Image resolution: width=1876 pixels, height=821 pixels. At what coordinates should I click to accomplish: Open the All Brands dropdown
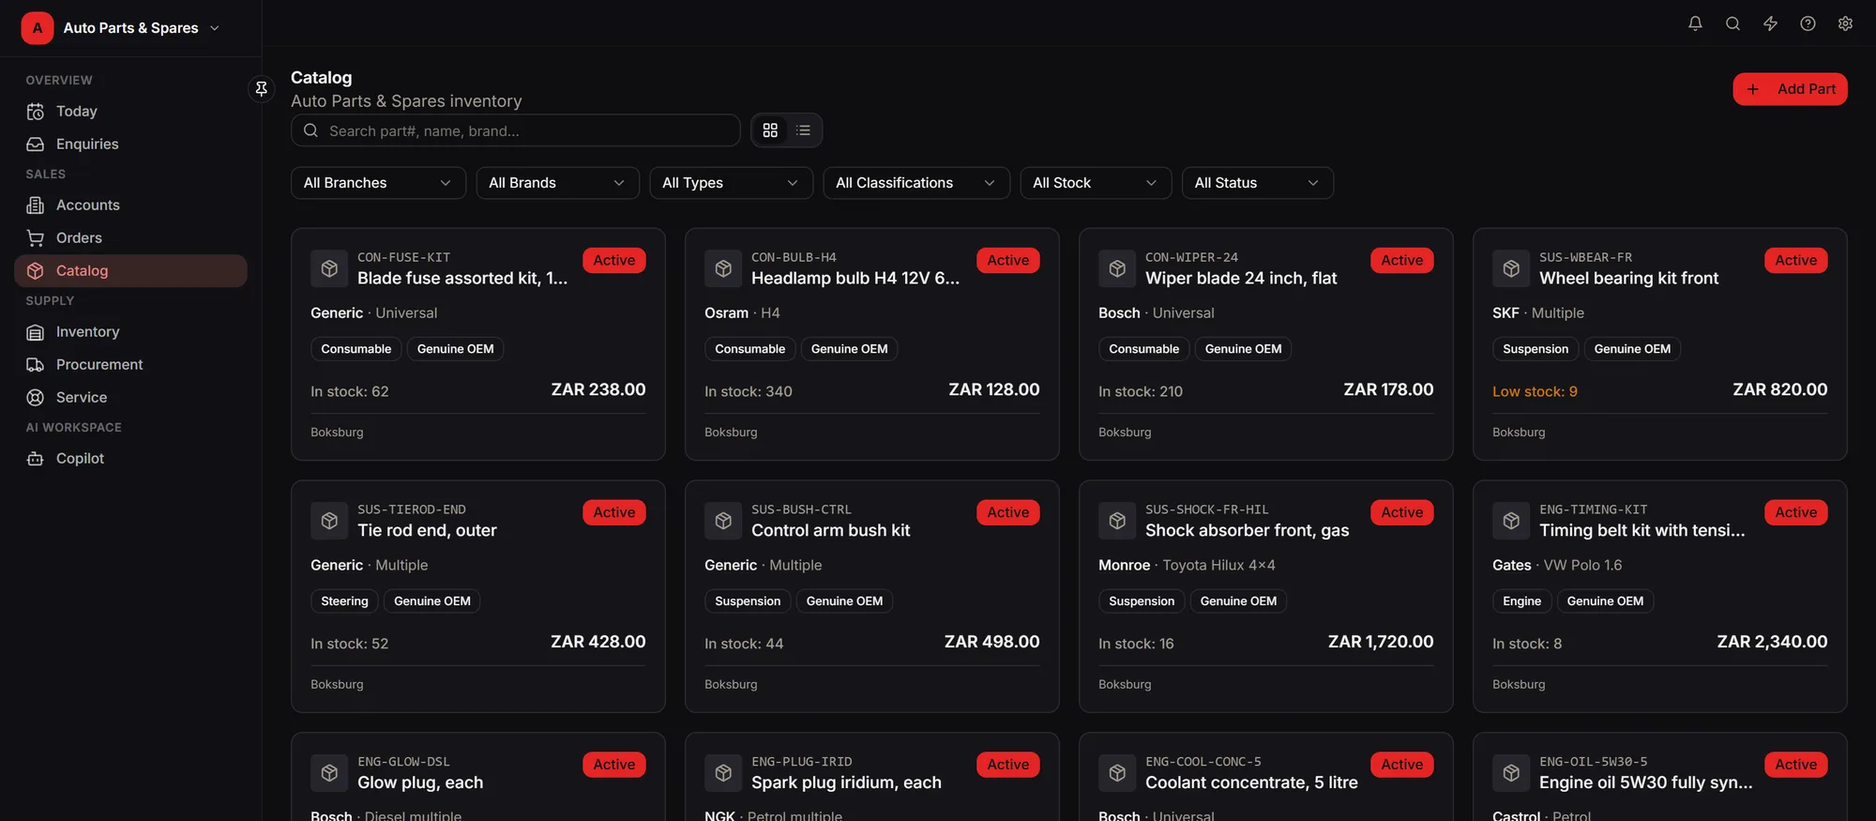pyautogui.click(x=557, y=183)
